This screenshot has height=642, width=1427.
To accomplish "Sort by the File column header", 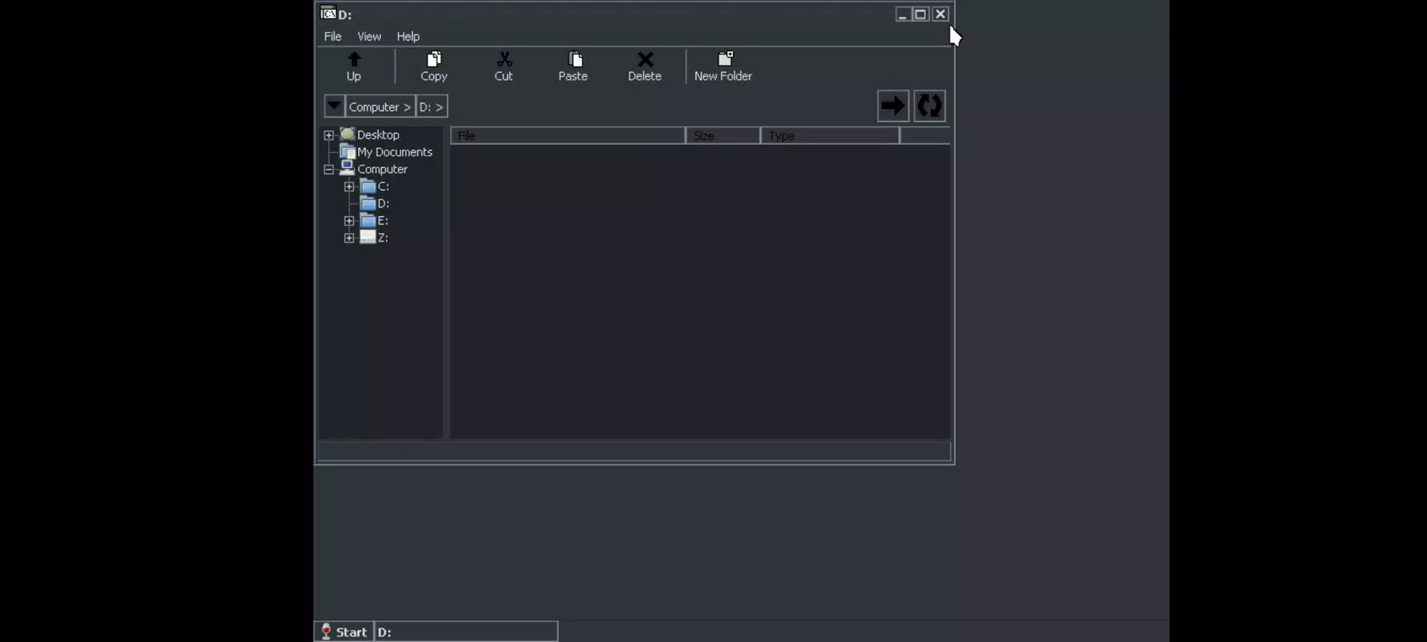I will 568,136.
